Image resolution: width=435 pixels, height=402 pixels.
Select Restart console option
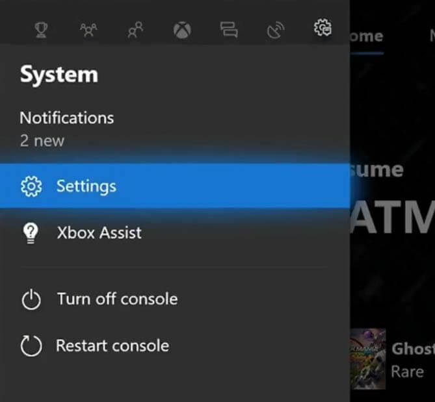pyautogui.click(x=112, y=345)
